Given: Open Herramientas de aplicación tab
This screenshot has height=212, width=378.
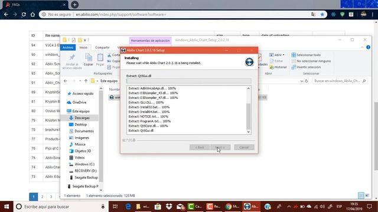Looking at the screenshot, I should point(150,41).
